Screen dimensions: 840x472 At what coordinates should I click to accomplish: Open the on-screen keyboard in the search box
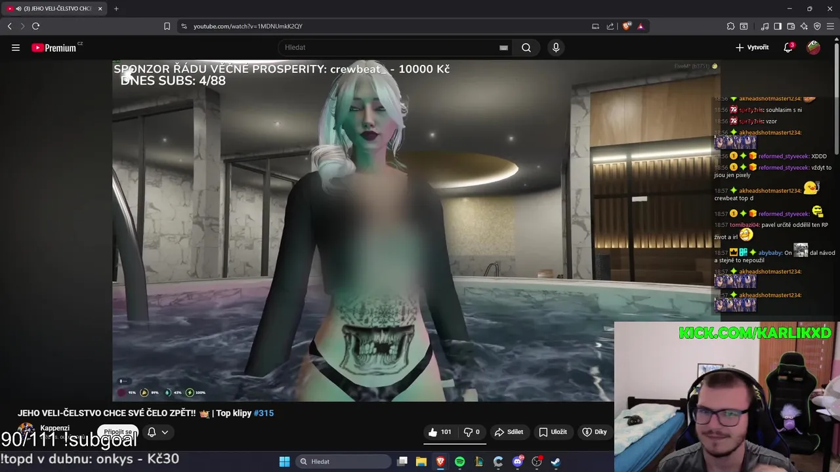tap(503, 47)
